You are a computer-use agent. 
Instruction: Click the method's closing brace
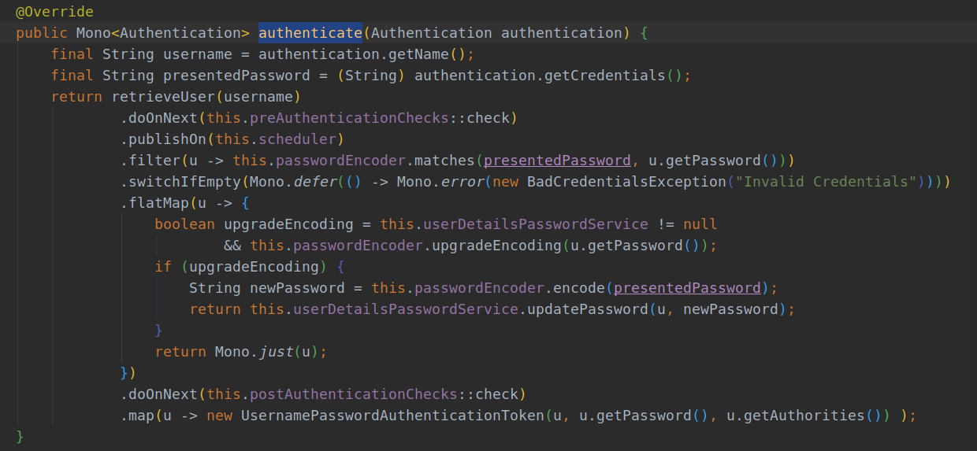coord(20,437)
